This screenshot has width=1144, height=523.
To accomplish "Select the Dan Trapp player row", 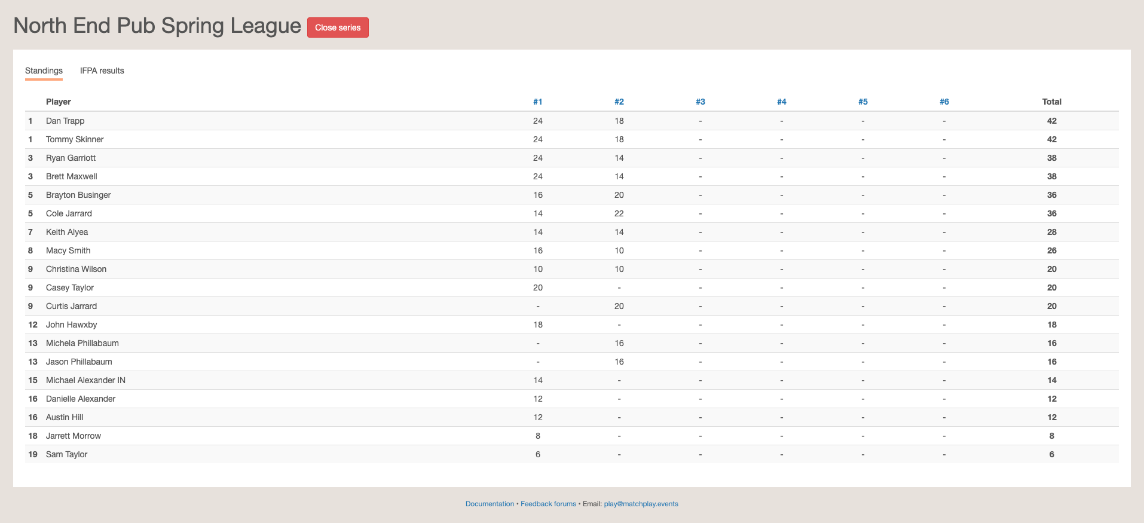I will (x=65, y=121).
